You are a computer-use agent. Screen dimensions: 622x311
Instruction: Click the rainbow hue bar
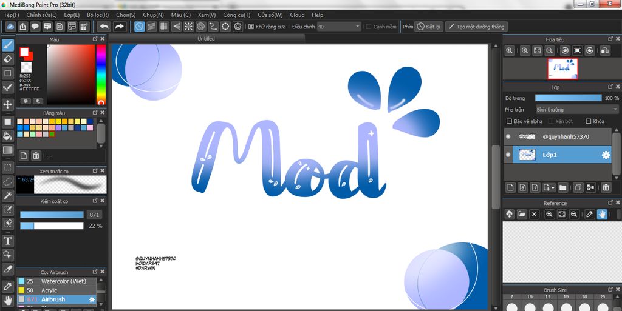[x=101, y=73]
